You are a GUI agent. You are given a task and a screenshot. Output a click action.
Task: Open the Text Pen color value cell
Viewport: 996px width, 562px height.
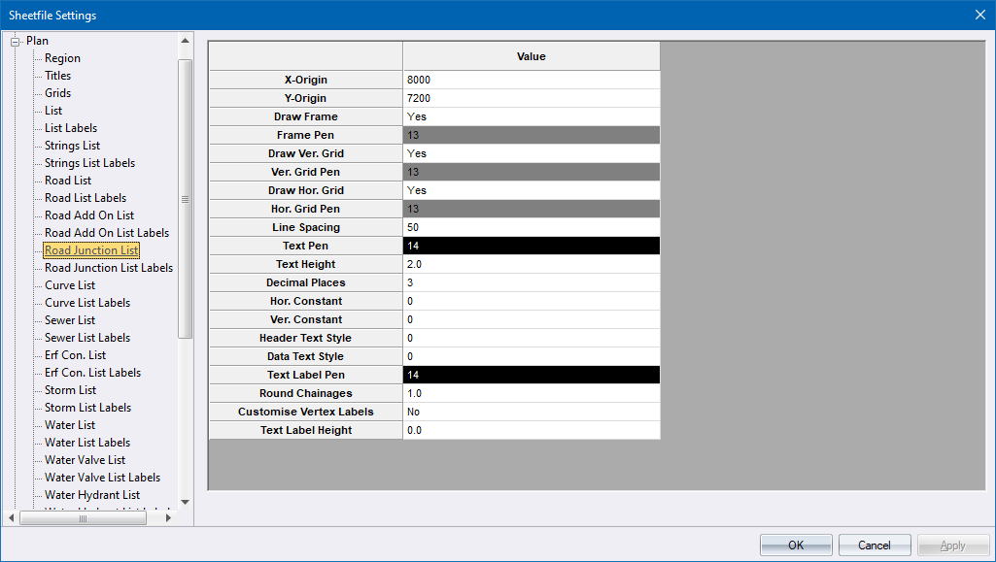coord(531,245)
